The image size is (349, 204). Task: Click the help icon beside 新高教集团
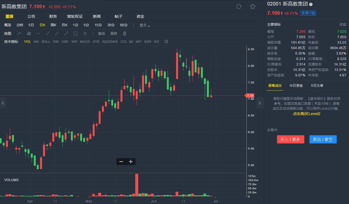pos(311,4)
